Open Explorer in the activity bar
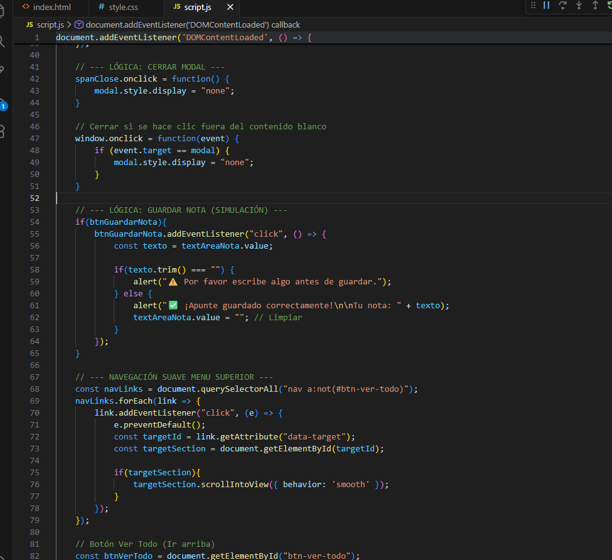This screenshot has width=612, height=560. [x=2, y=11]
